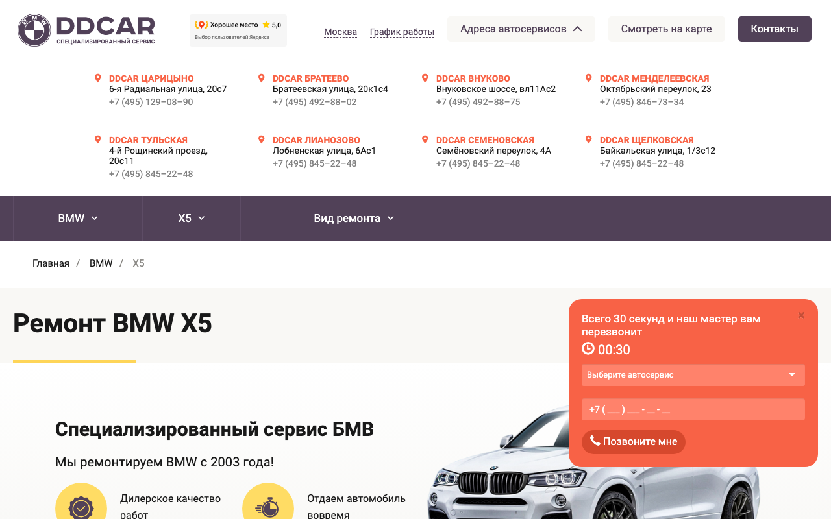Call Братеево number +7 (495) 492-88-02

point(314,102)
